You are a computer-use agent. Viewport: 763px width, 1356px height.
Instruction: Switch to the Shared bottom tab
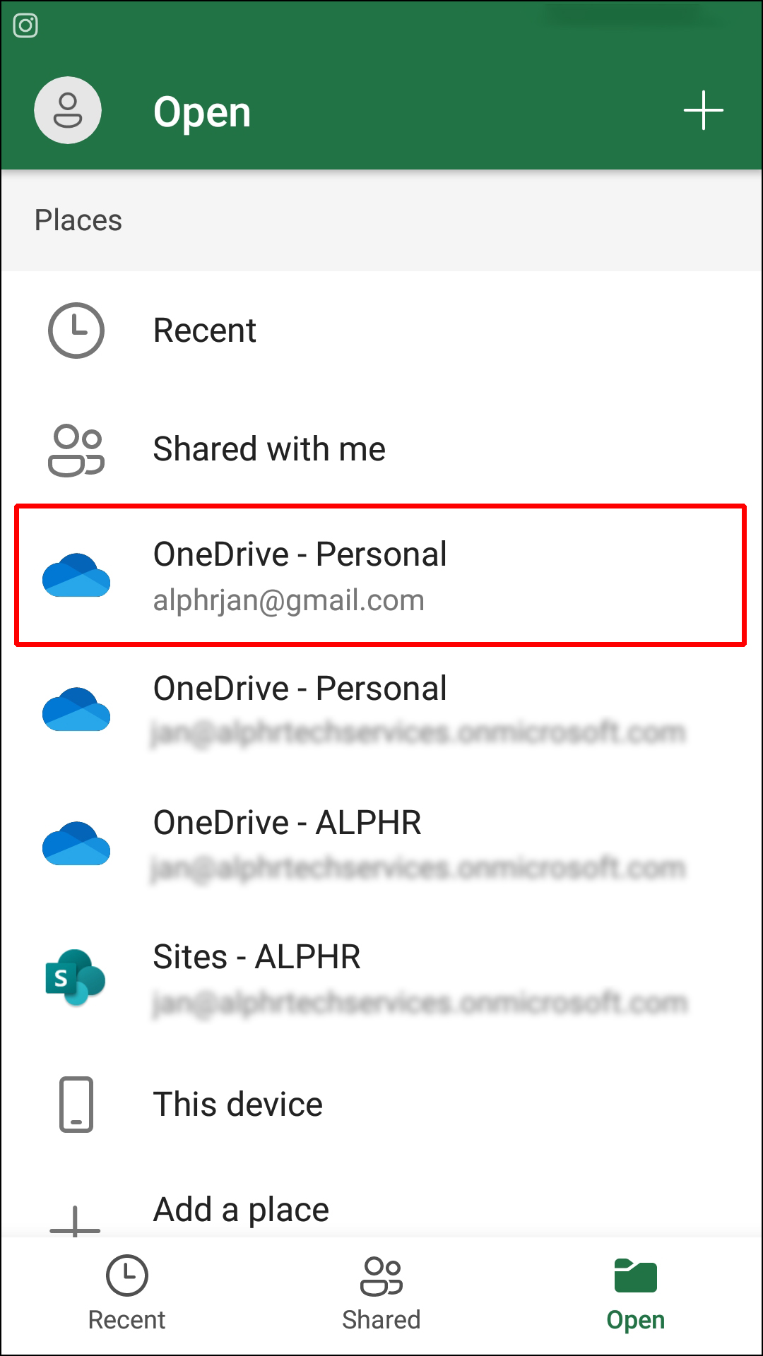click(381, 1294)
